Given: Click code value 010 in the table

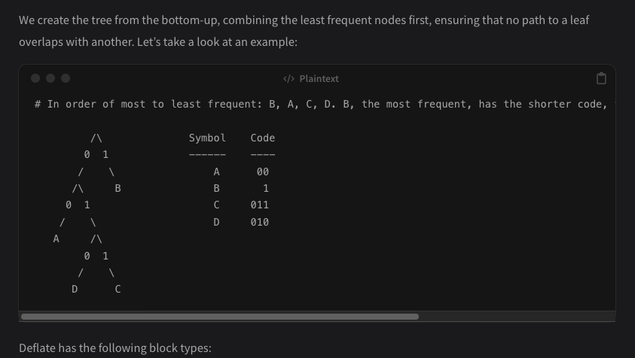Looking at the screenshot, I should pos(259,222).
